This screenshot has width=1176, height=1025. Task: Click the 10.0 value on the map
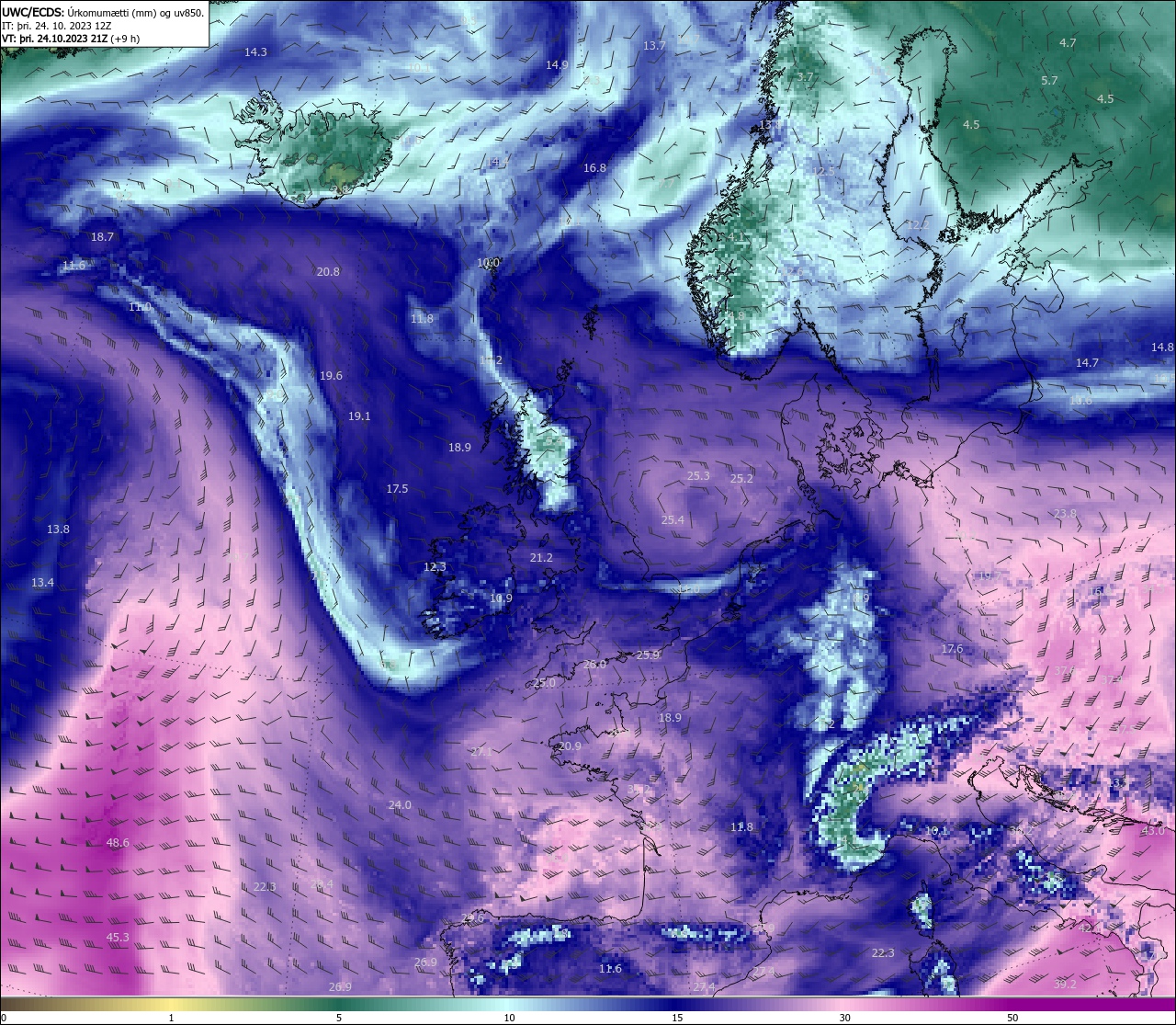(x=488, y=263)
